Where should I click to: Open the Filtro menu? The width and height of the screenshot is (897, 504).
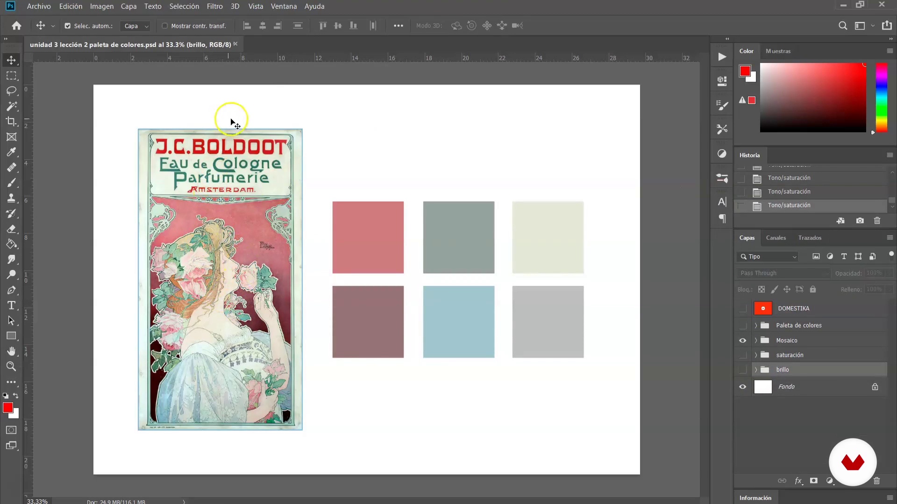point(214,6)
